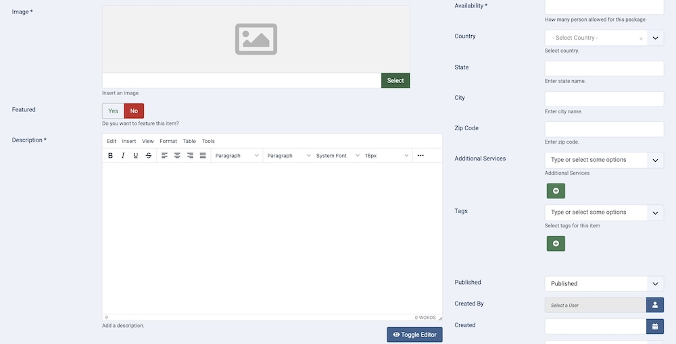Toggle italic text formatting
This screenshot has height=344, width=676.
123,156
